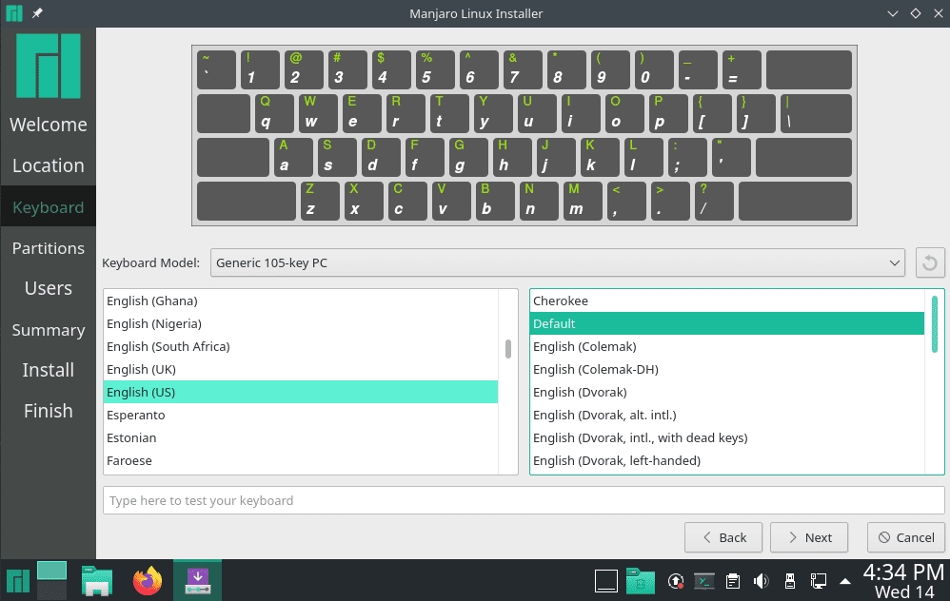The width and height of the screenshot is (950, 601).
Task: Click the removable devices tray icon
Action: [x=789, y=580]
